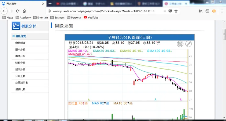226x121 pixels.
Task: Click the page vertical scrollbar thumb
Action: pyautogui.click(x=224, y=34)
